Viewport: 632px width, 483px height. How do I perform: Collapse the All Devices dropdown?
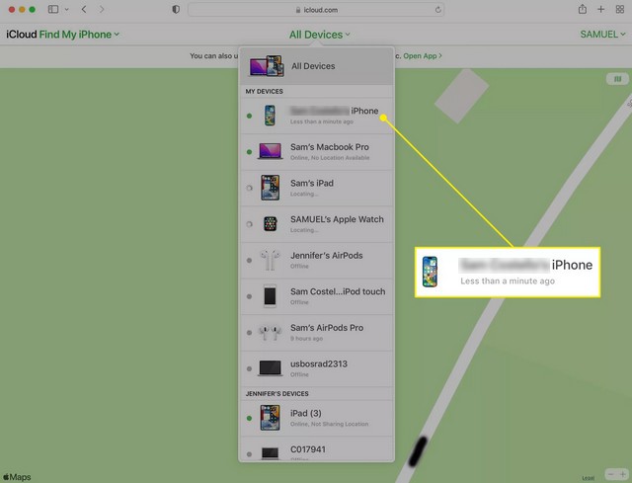(319, 35)
